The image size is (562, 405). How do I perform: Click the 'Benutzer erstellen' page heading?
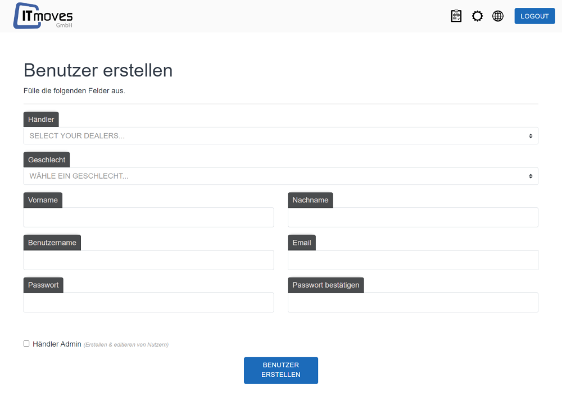point(98,70)
